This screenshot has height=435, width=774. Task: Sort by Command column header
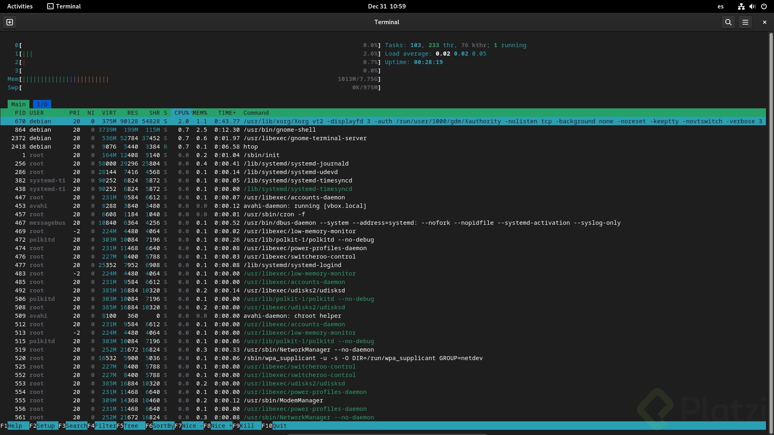[256, 113]
